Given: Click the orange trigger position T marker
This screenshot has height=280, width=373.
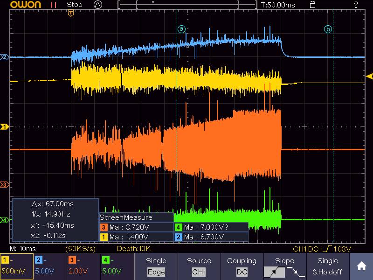Looking at the screenshot, I should pyautogui.click(x=71, y=13).
